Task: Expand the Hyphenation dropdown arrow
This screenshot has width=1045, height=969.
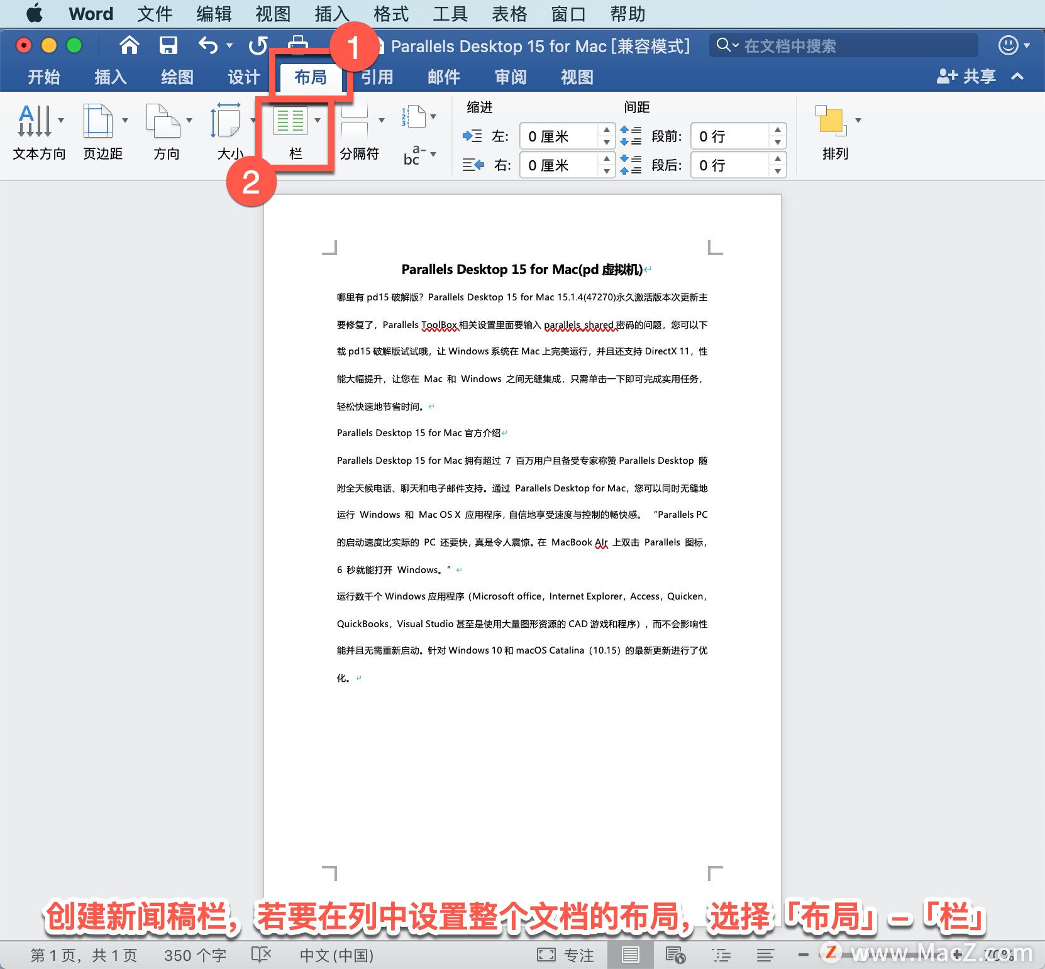Action: click(433, 155)
